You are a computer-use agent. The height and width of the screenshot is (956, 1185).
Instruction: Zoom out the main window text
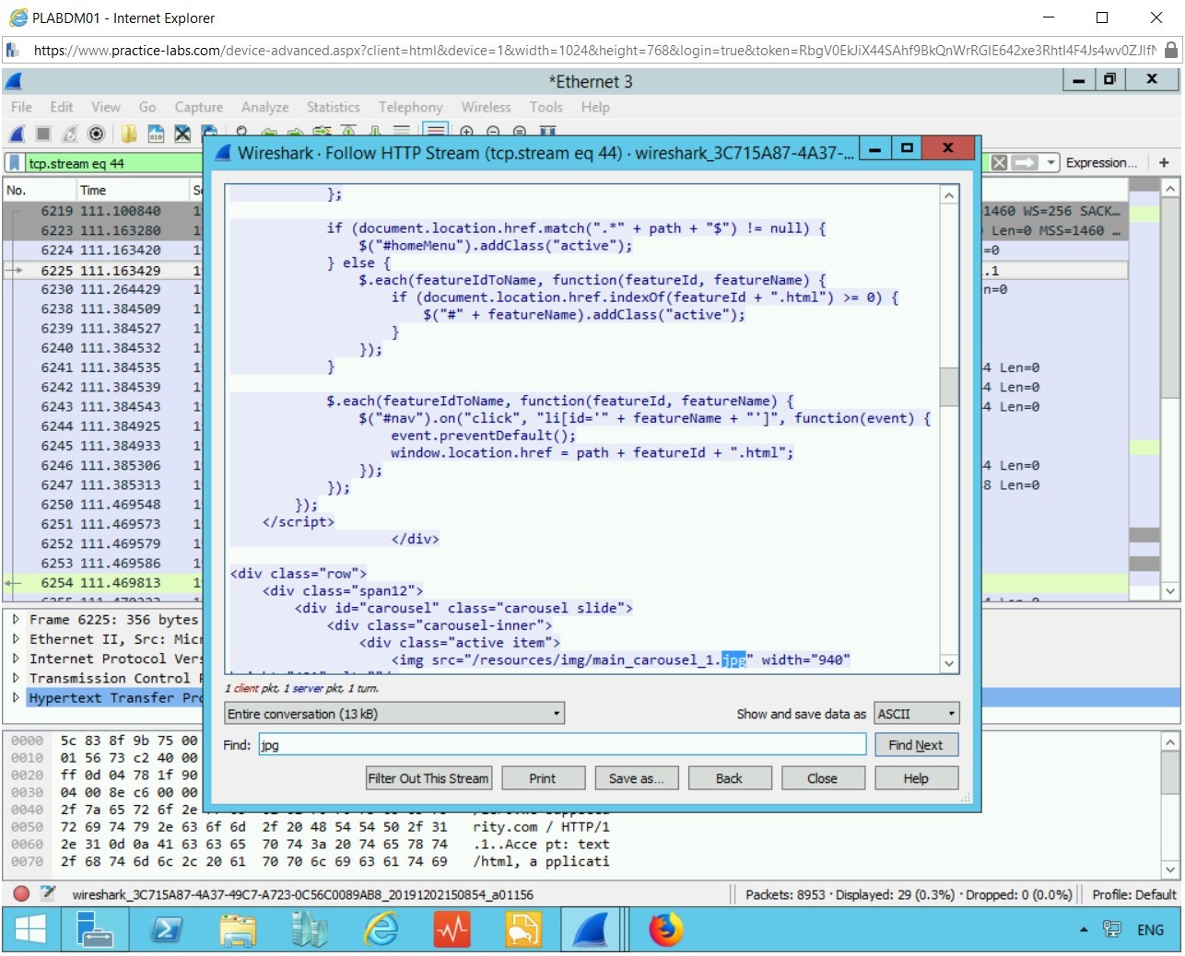[x=493, y=133]
